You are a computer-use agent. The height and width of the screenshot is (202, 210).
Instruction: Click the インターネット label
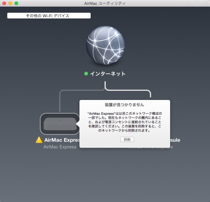[x=108, y=74]
